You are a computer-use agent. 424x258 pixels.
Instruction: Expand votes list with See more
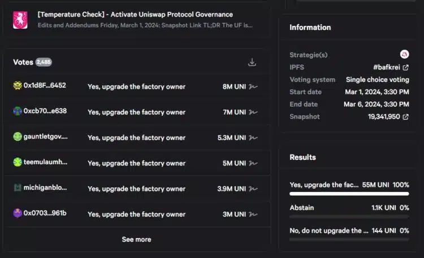click(x=136, y=239)
